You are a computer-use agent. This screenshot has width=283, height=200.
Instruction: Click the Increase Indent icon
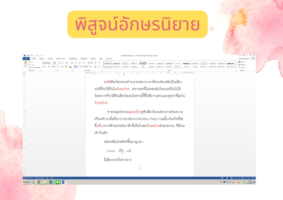click(x=92, y=63)
